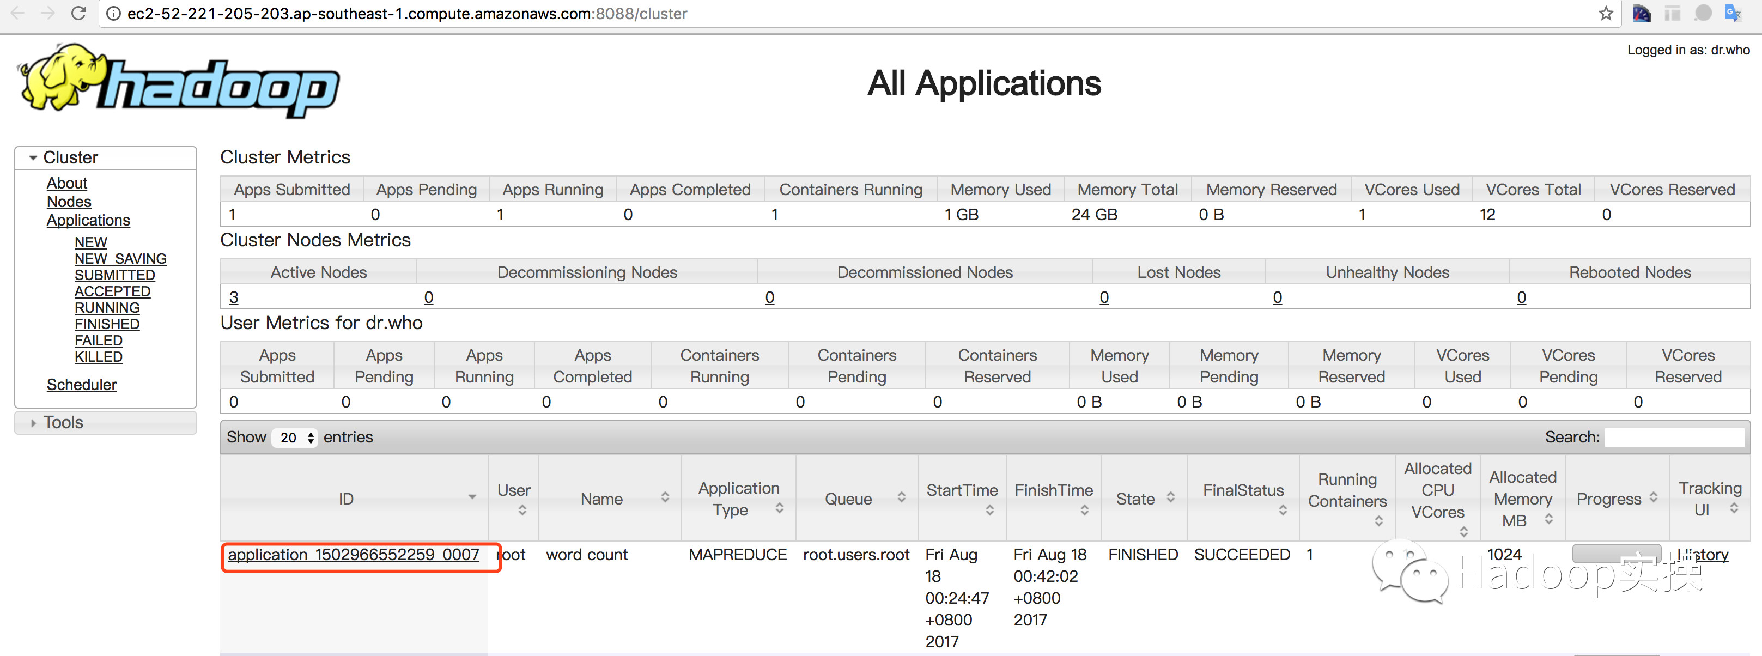The image size is (1762, 656).
Task: Click Rebooted Nodes count link
Action: point(1521,297)
